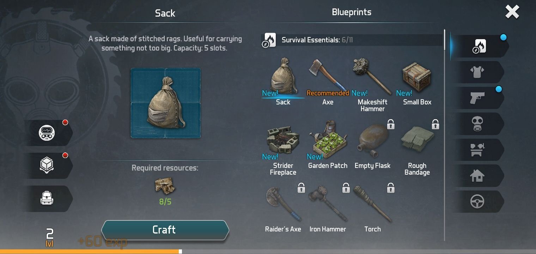Click the rags required resource icon
The width and height of the screenshot is (536, 254).
165,186
